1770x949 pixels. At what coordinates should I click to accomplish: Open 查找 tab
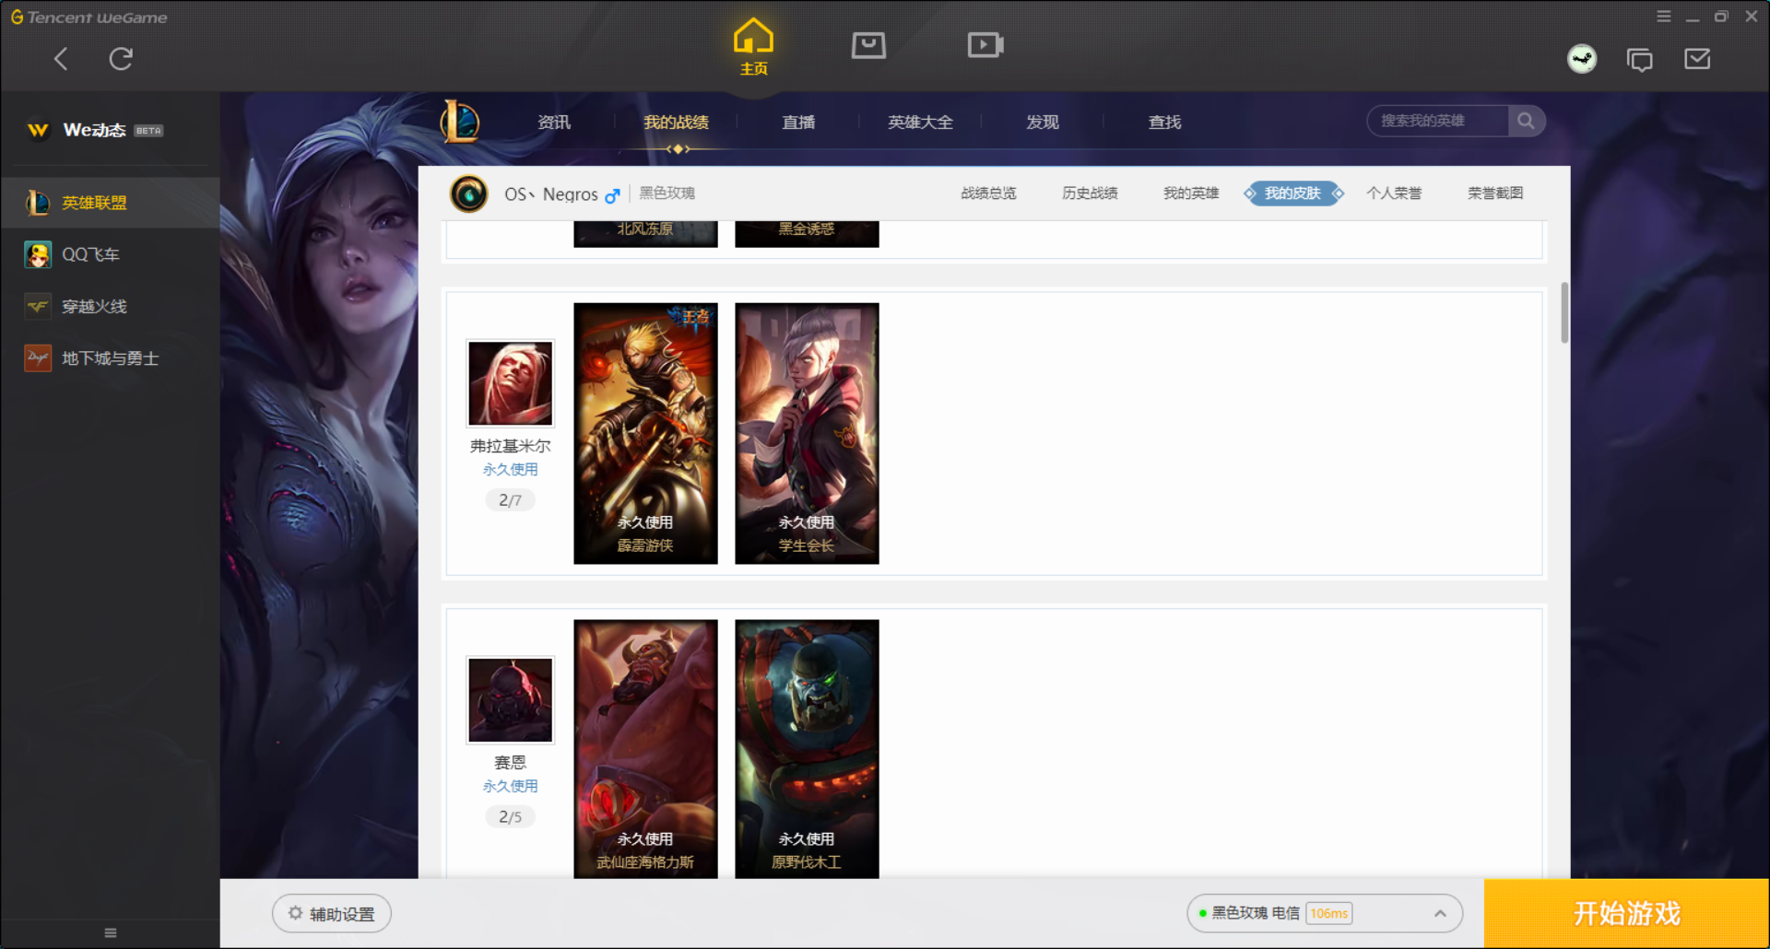click(x=1164, y=122)
